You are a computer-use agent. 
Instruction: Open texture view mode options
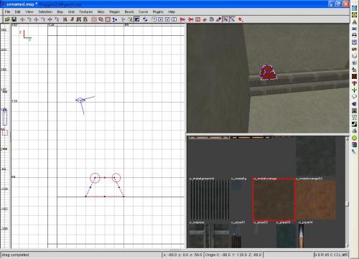point(130,19)
